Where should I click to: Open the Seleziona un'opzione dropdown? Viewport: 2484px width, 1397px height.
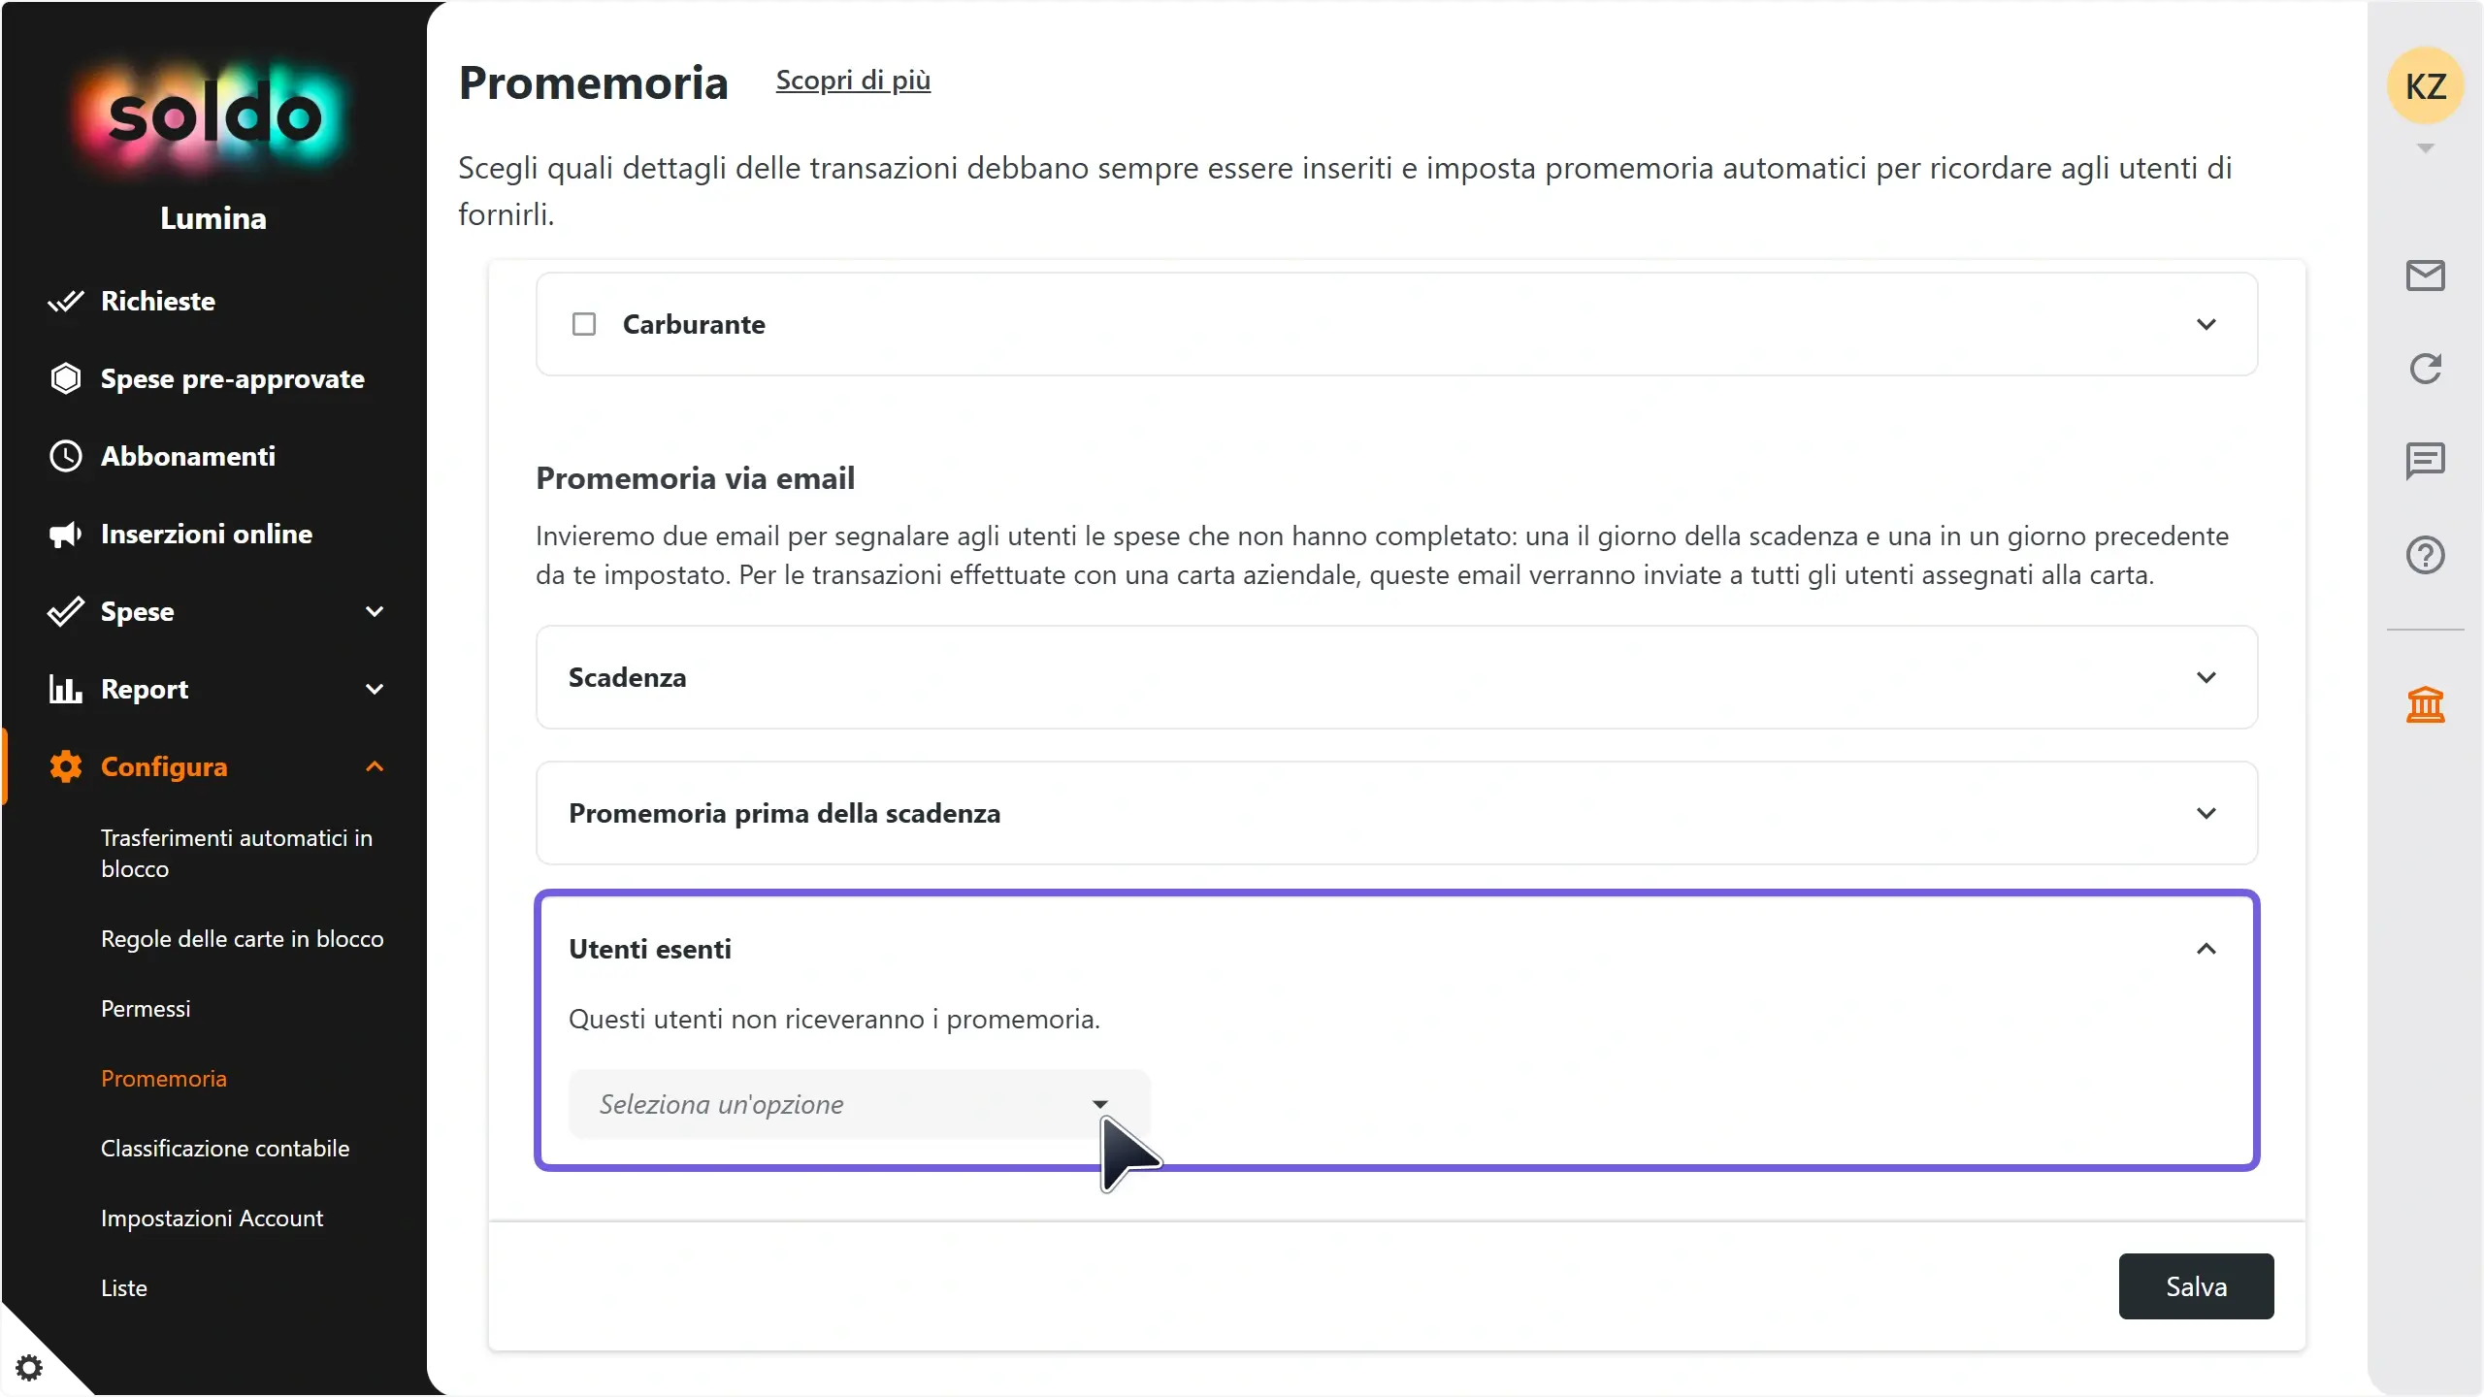[x=859, y=1104]
